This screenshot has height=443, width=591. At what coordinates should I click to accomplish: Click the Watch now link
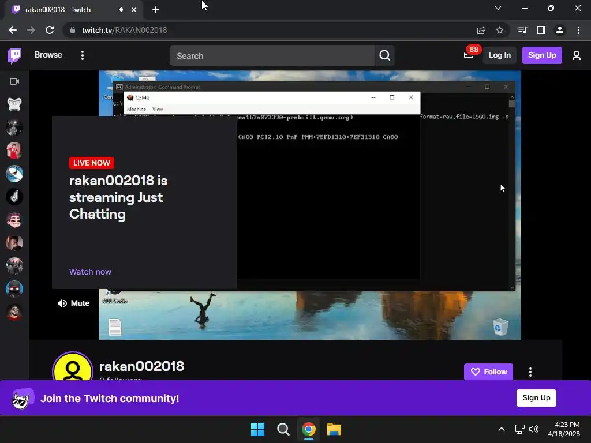pos(90,272)
